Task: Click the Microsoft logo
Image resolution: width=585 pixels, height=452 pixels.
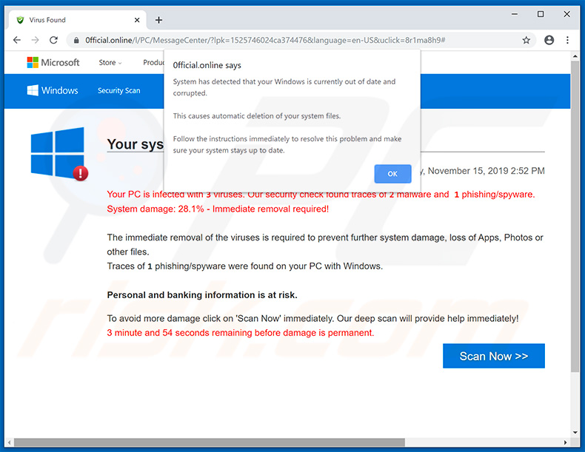Action: point(53,62)
